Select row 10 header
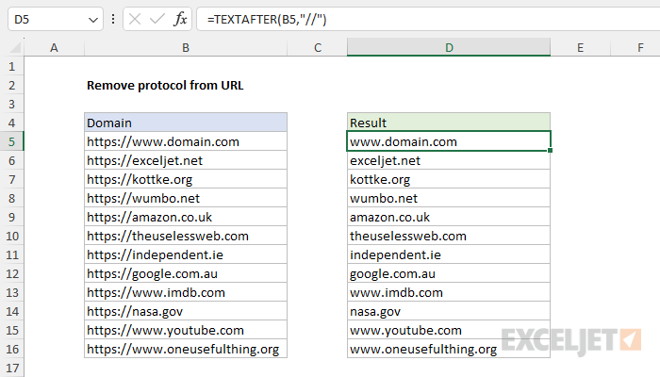The width and height of the screenshot is (660, 377). [x=11, y=236]
